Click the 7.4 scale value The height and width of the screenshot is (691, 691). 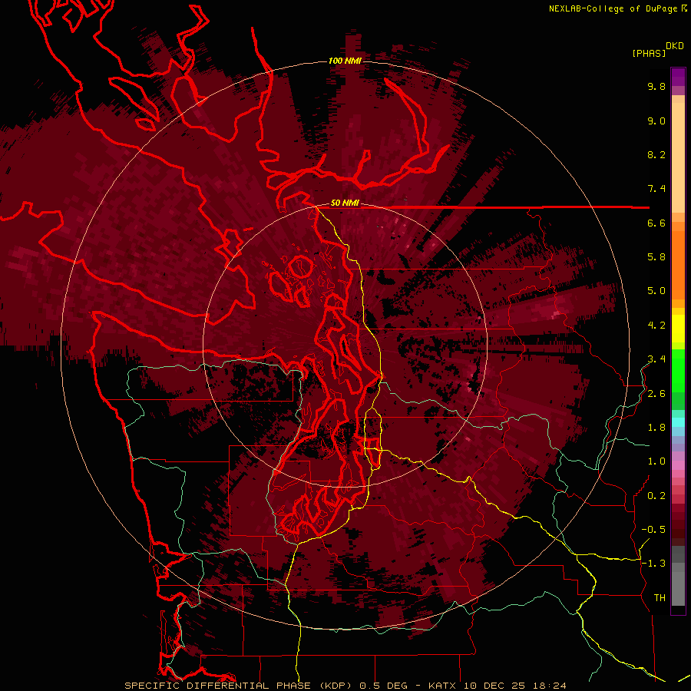click(656, 189)
